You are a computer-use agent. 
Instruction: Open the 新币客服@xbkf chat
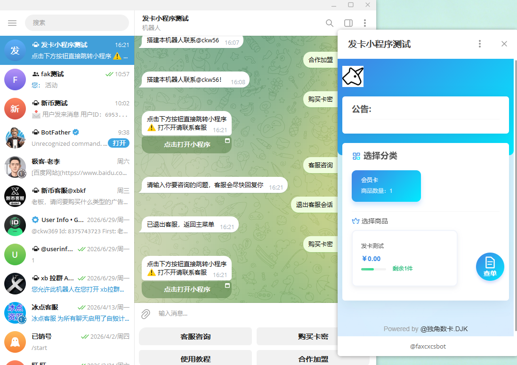[x=67, y=196]
